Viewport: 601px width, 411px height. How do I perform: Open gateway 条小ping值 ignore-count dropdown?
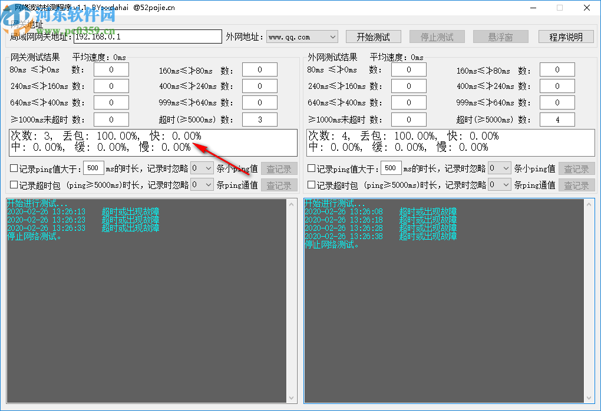coord(202,168)
